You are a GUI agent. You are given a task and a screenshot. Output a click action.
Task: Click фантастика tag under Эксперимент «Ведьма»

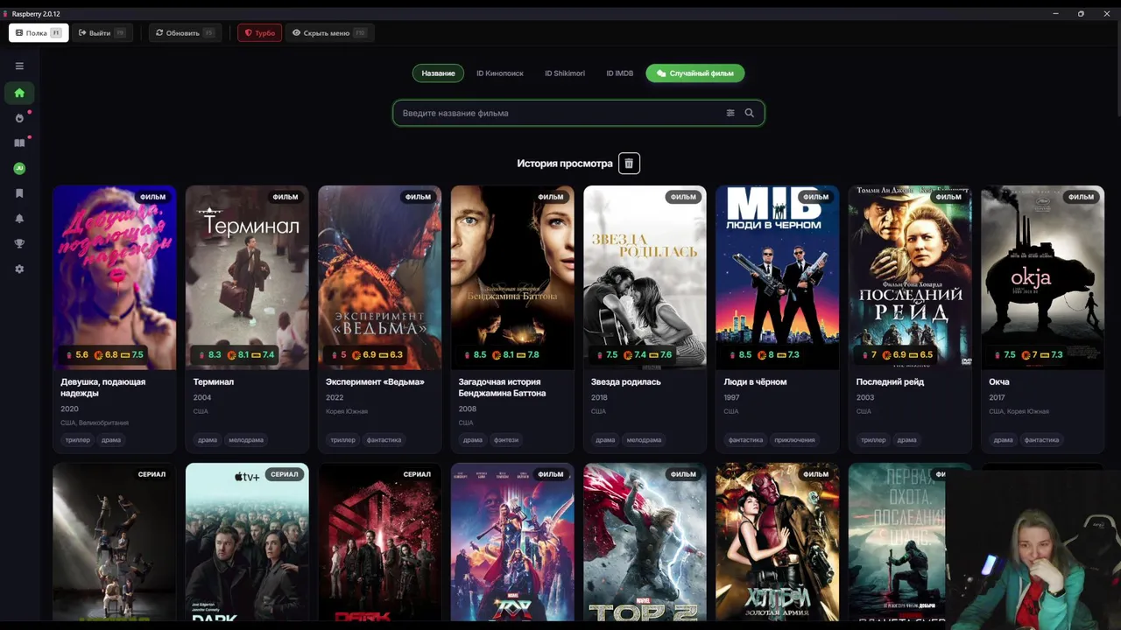click(384, 440)
